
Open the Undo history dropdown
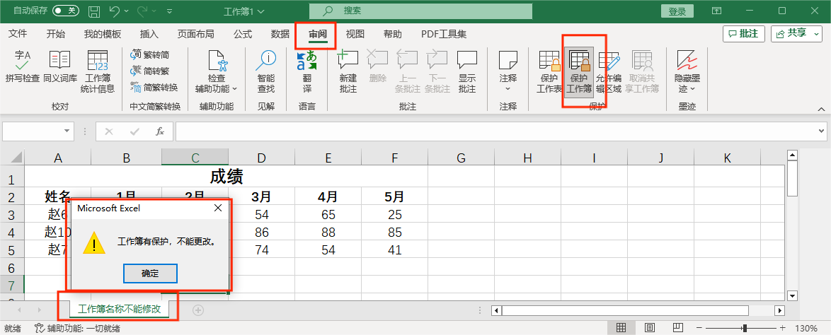(x=126, y=11)
